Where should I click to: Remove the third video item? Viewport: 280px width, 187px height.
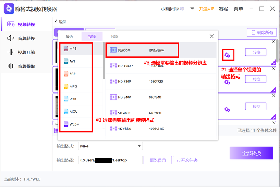coord(273,96)
